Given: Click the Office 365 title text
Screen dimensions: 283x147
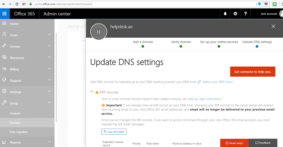Looking at the screenshot, I should [x=24, y=14].
